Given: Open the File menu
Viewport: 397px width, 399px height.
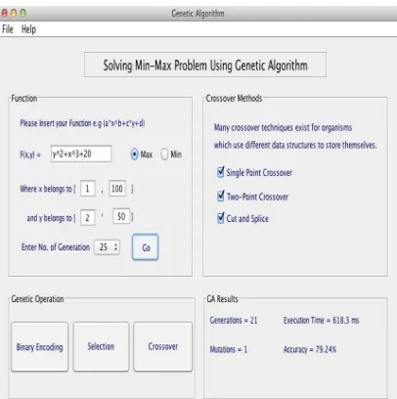Looking at the screenshot, I should [8, 29].
